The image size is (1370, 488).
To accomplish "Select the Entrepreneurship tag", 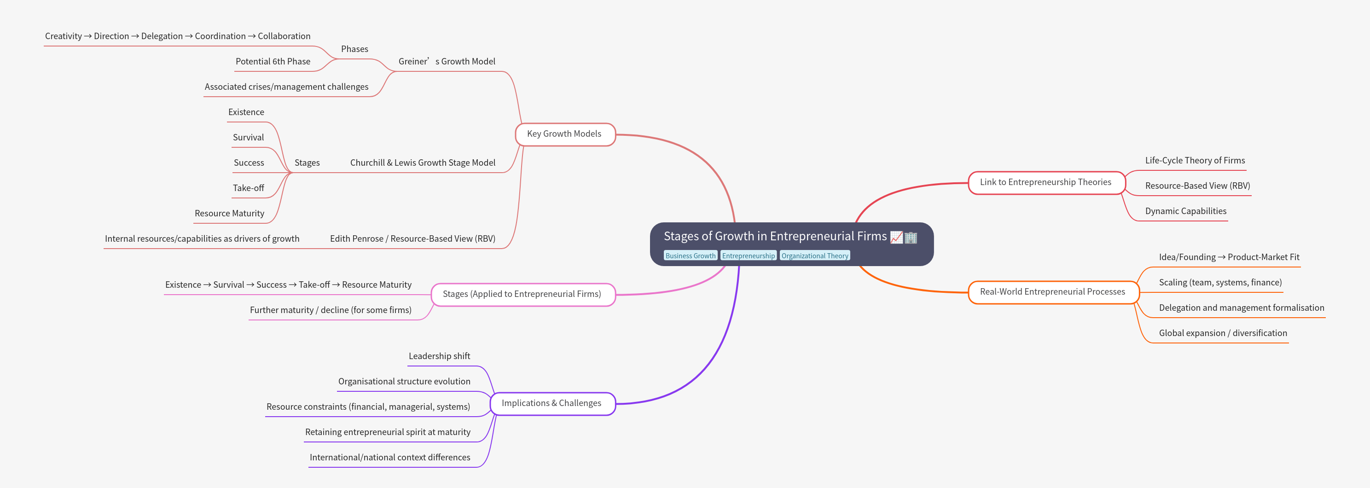I will [748, 256].
